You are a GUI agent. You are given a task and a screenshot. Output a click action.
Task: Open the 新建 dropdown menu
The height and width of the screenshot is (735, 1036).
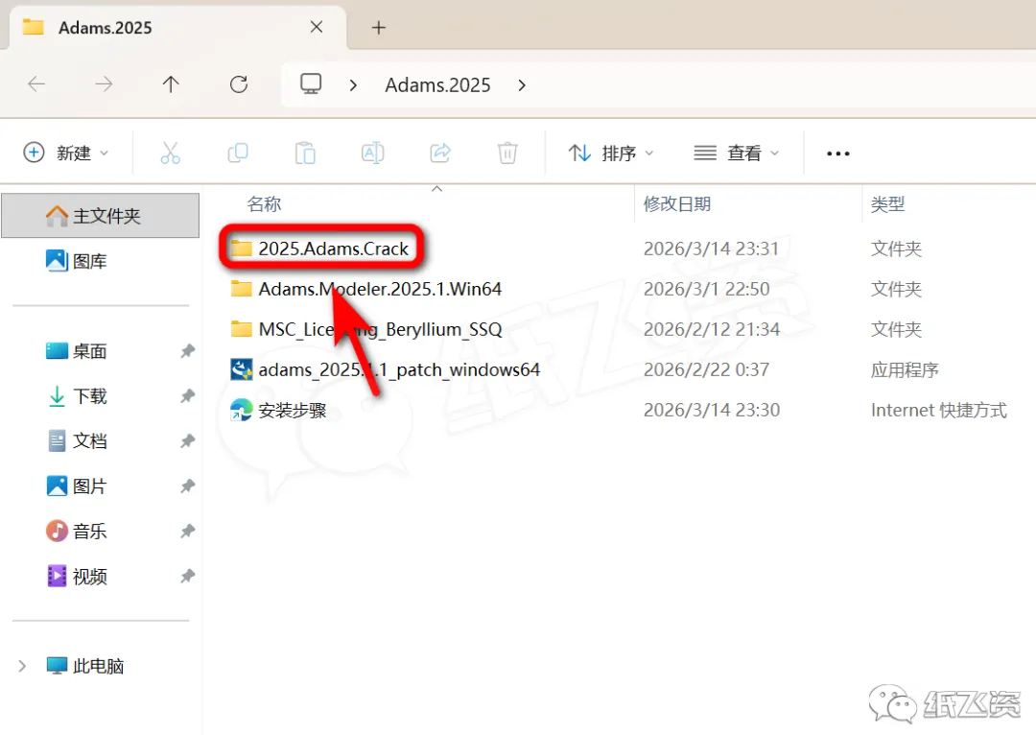point(65,154)
